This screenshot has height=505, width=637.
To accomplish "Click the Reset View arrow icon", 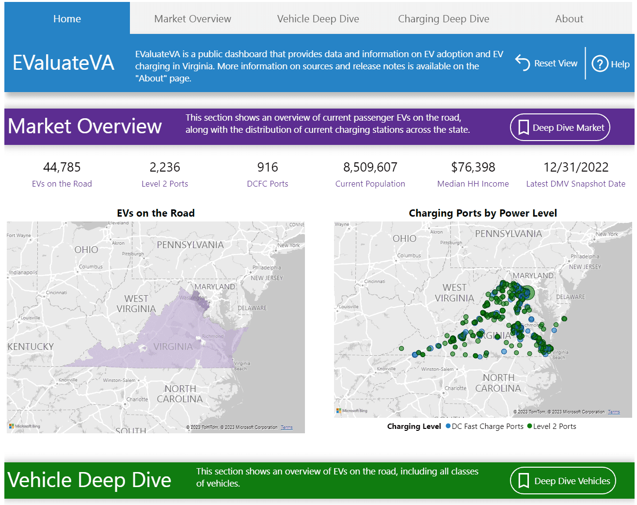I will click(523, 63).
